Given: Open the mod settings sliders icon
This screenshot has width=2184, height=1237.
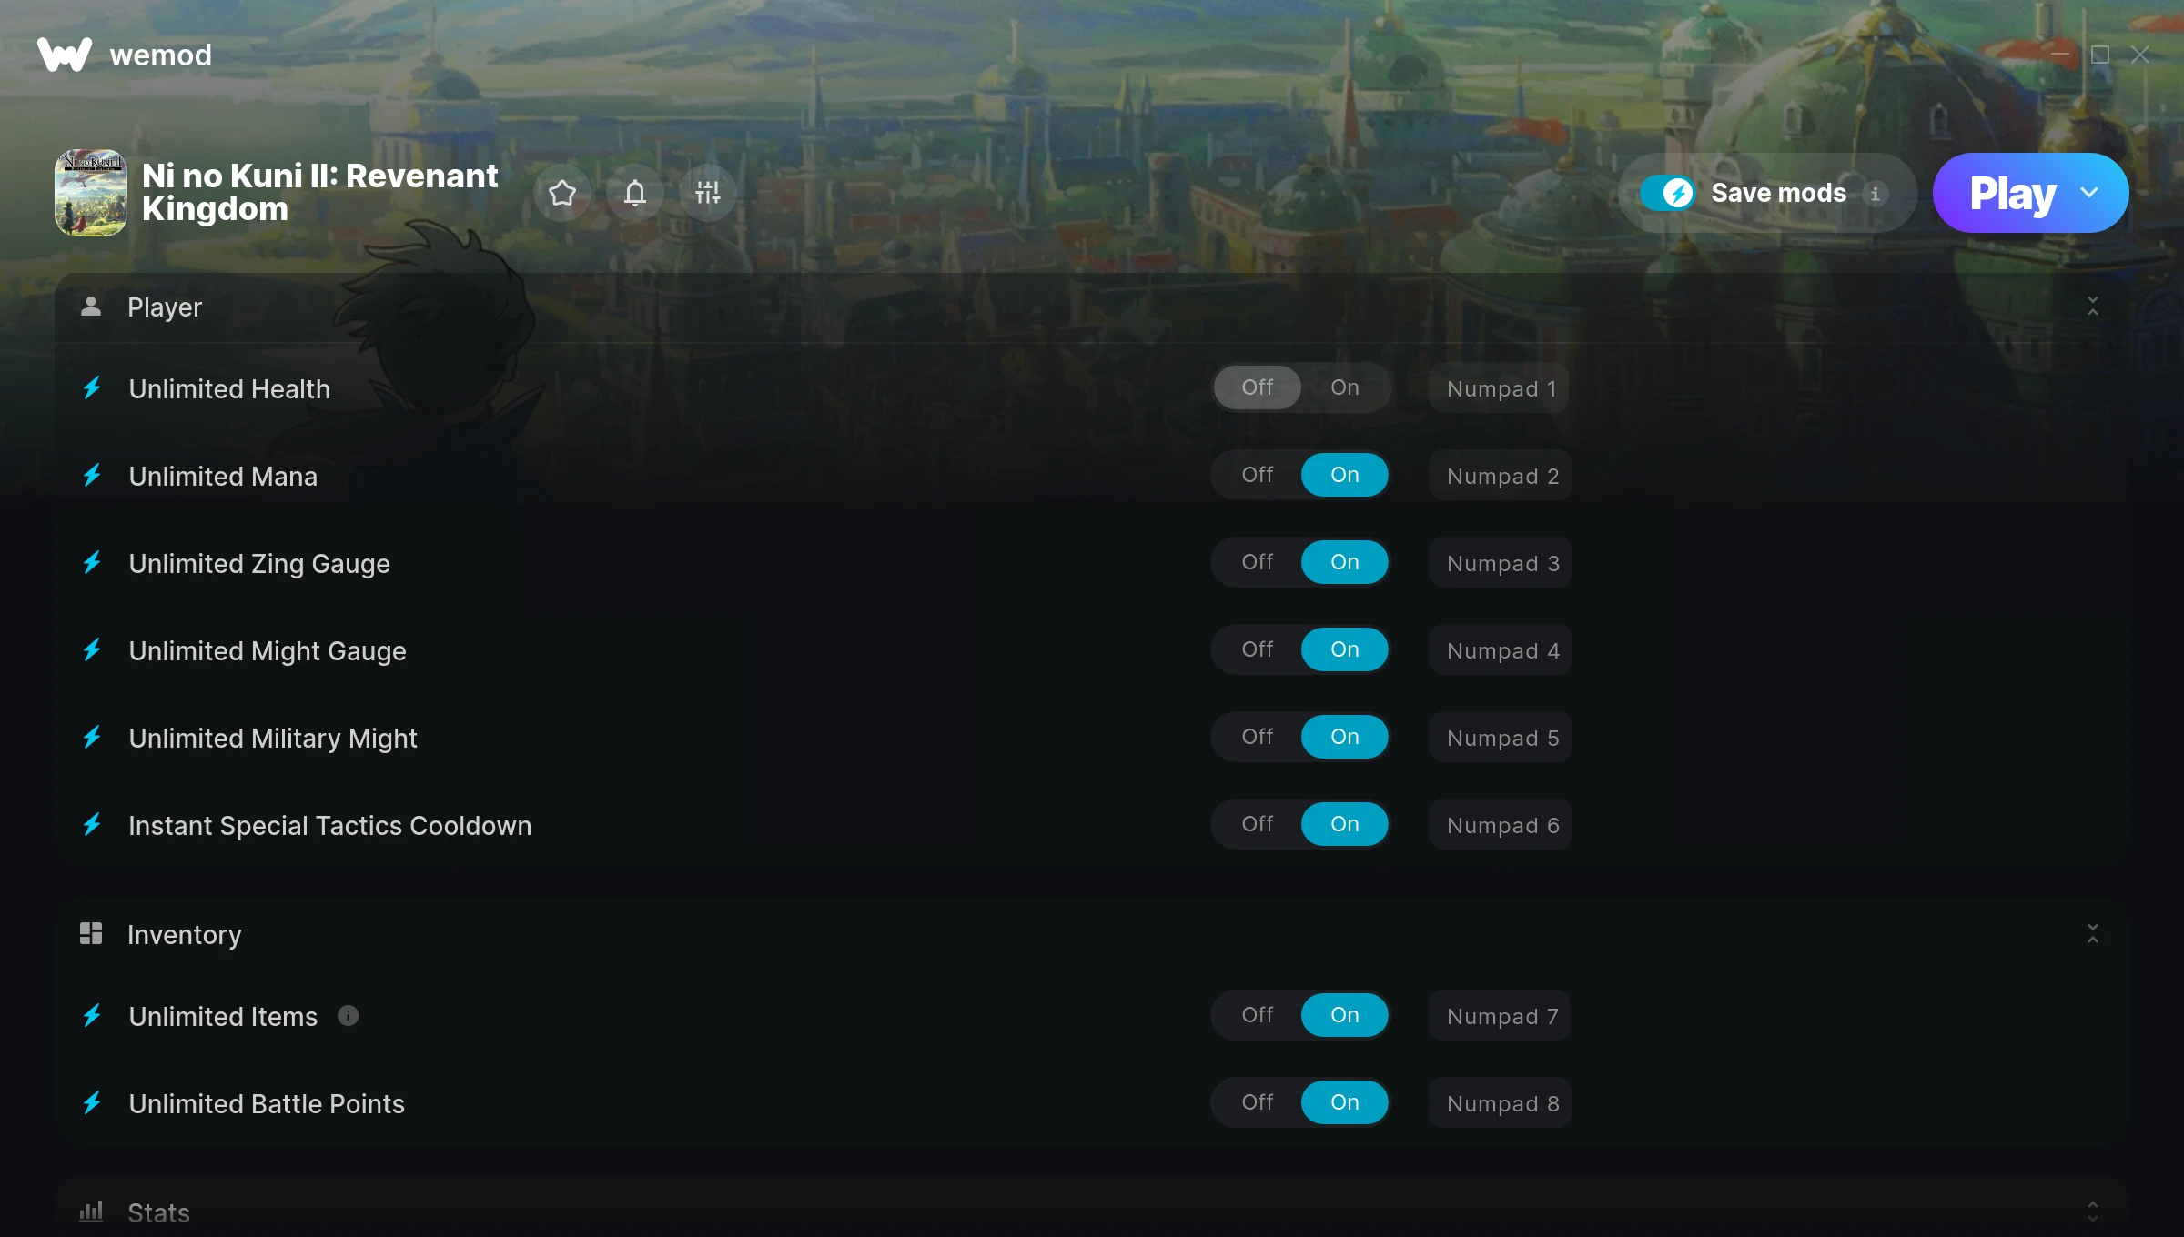Looking at the screenshot, I should 708,193.
